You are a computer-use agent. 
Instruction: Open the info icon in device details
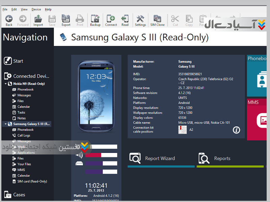236,130
